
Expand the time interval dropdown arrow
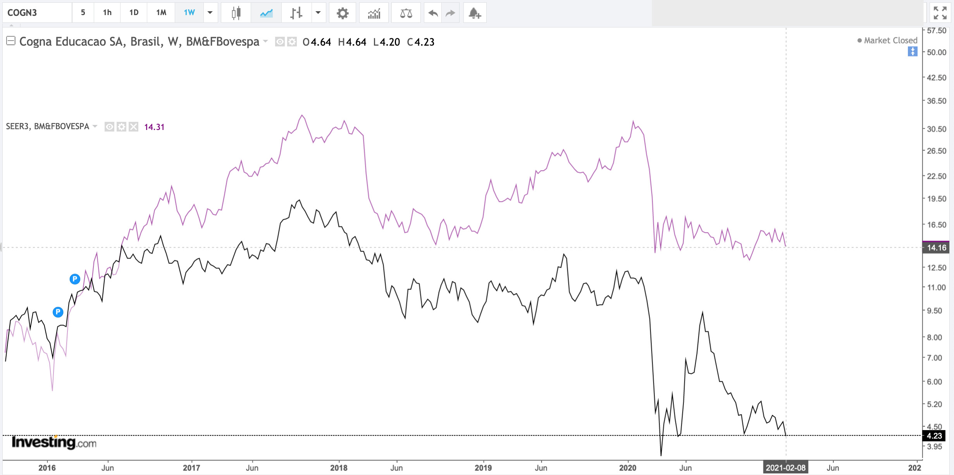tap(210, 13)
